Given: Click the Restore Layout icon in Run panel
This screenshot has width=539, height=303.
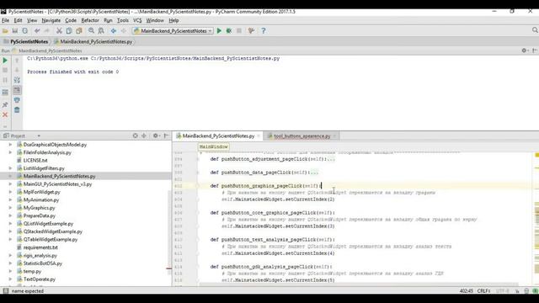Looking at the screenshot, I should tap(5, 93).
